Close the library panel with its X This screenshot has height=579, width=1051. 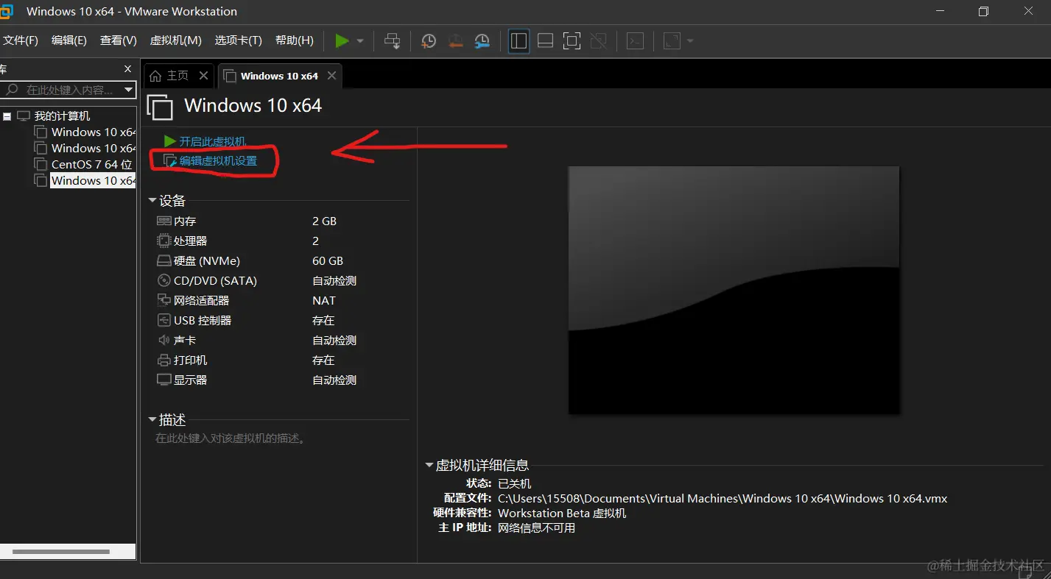(127, 68)
